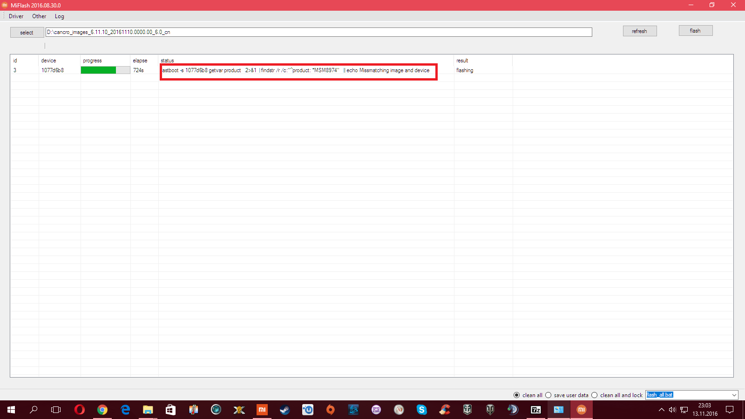Expand the flash_all.bat script dropdown
This screenshot has width=745, height=419.
(x=734, y=395)
